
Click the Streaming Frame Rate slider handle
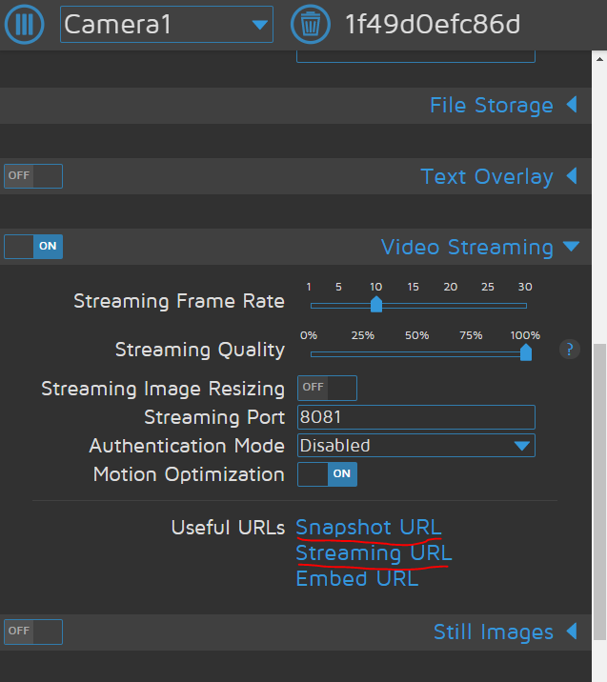376,304
